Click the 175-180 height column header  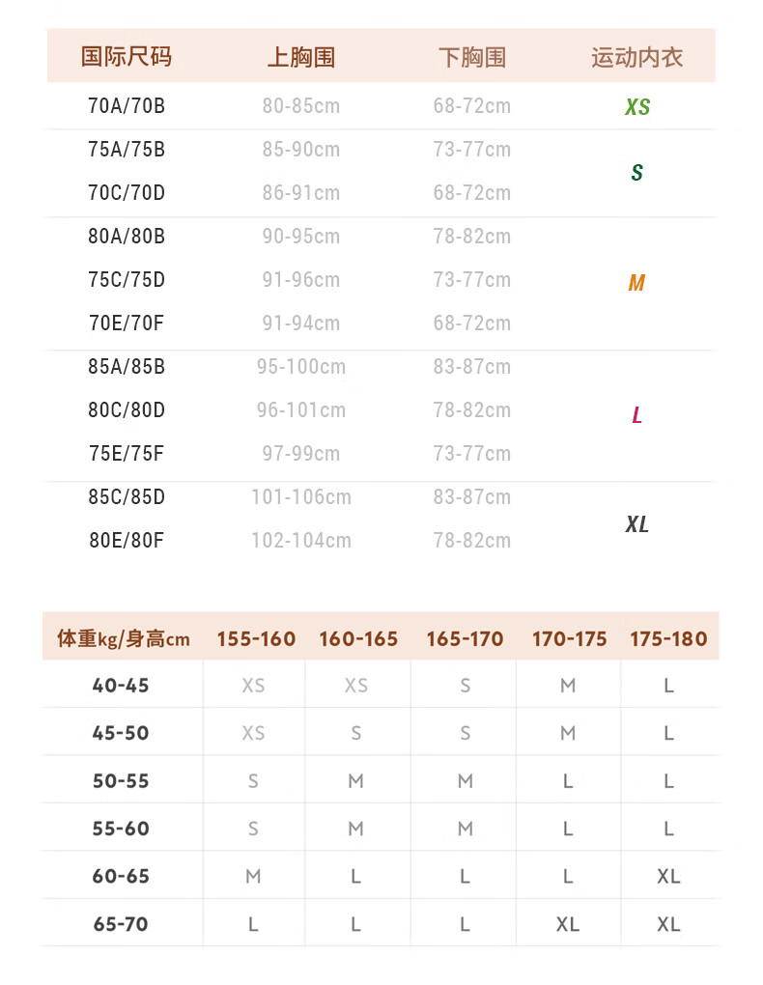point(668,639)
